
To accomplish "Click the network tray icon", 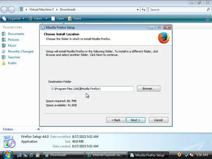I will point(187,154).
